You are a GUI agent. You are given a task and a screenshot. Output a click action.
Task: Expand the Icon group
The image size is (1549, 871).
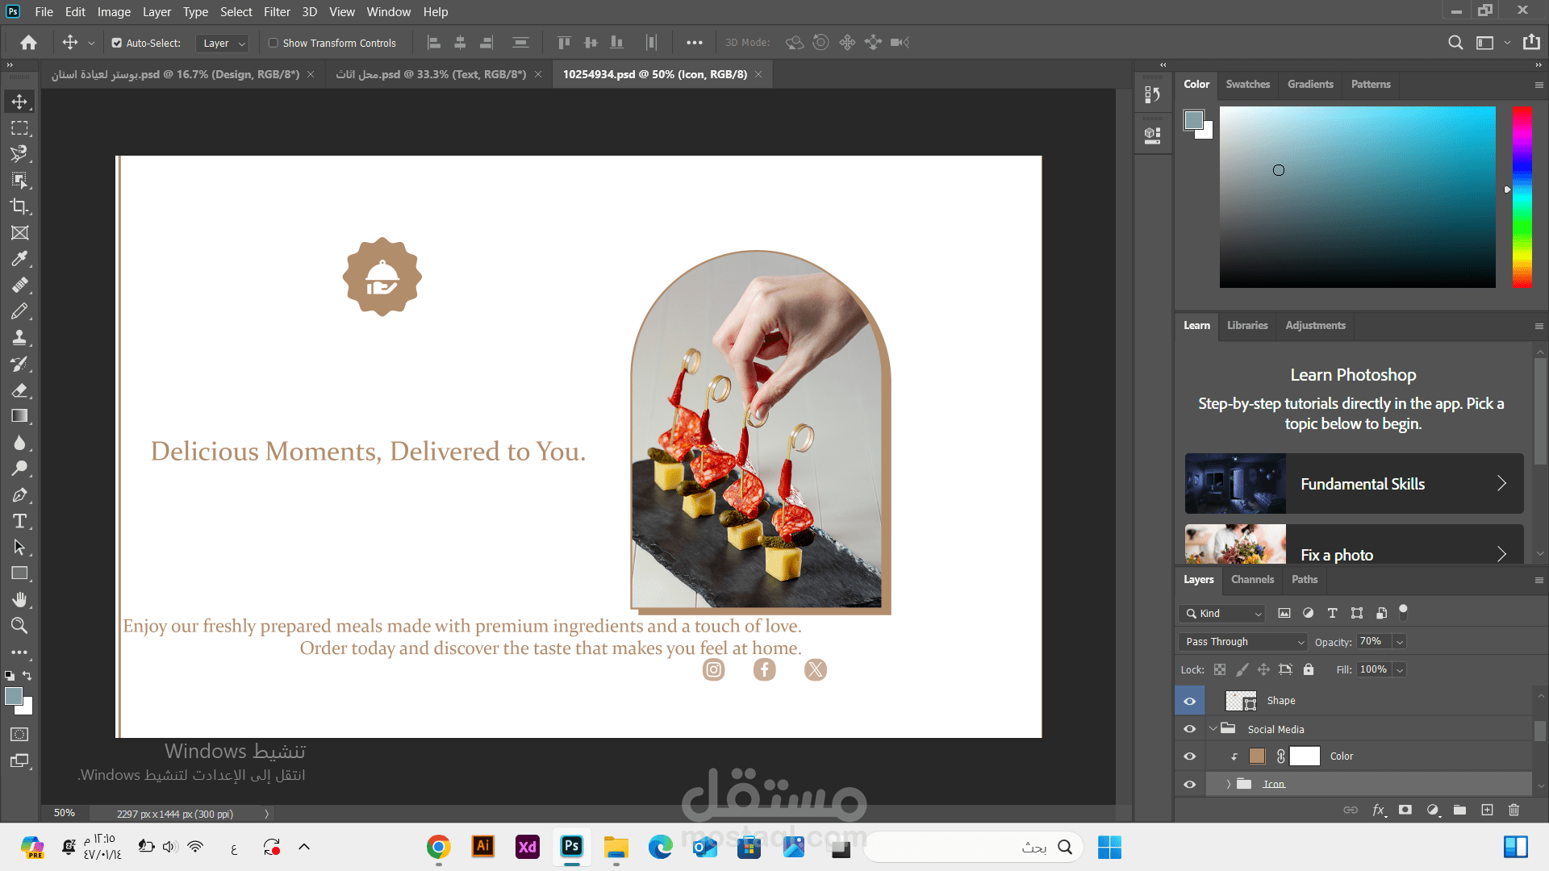[x=1229, y=784]
